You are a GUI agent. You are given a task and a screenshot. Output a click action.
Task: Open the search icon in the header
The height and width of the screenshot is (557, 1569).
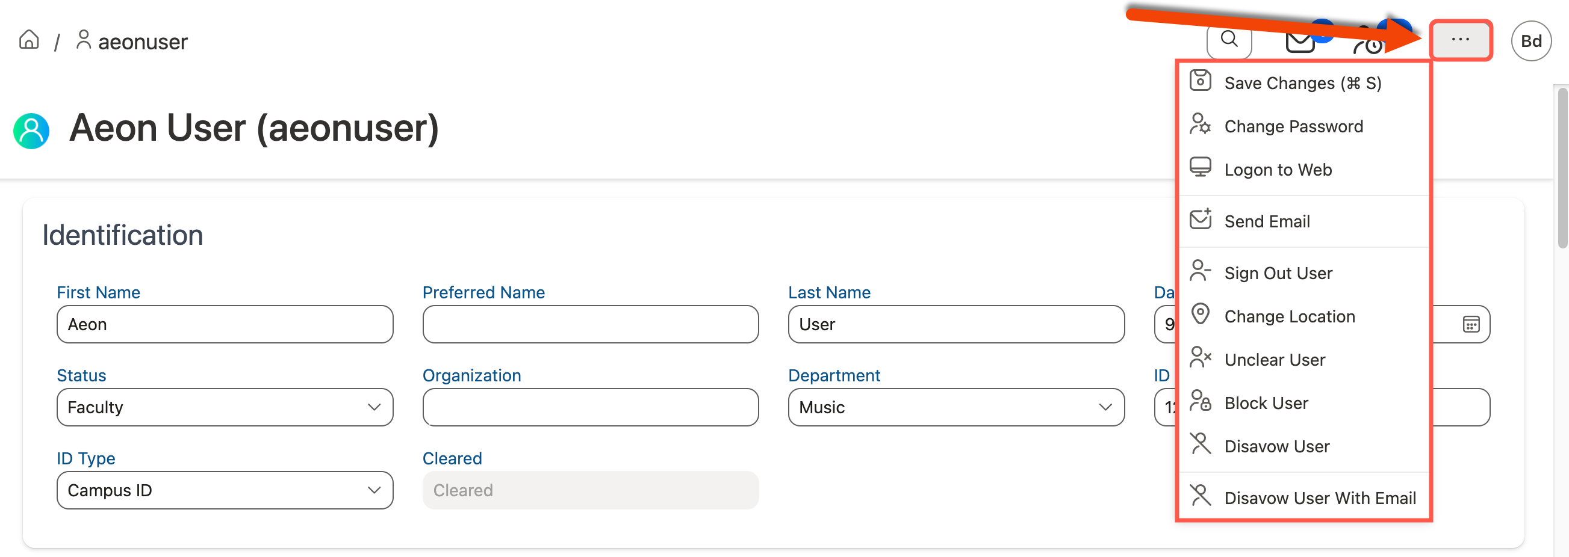1228,41
